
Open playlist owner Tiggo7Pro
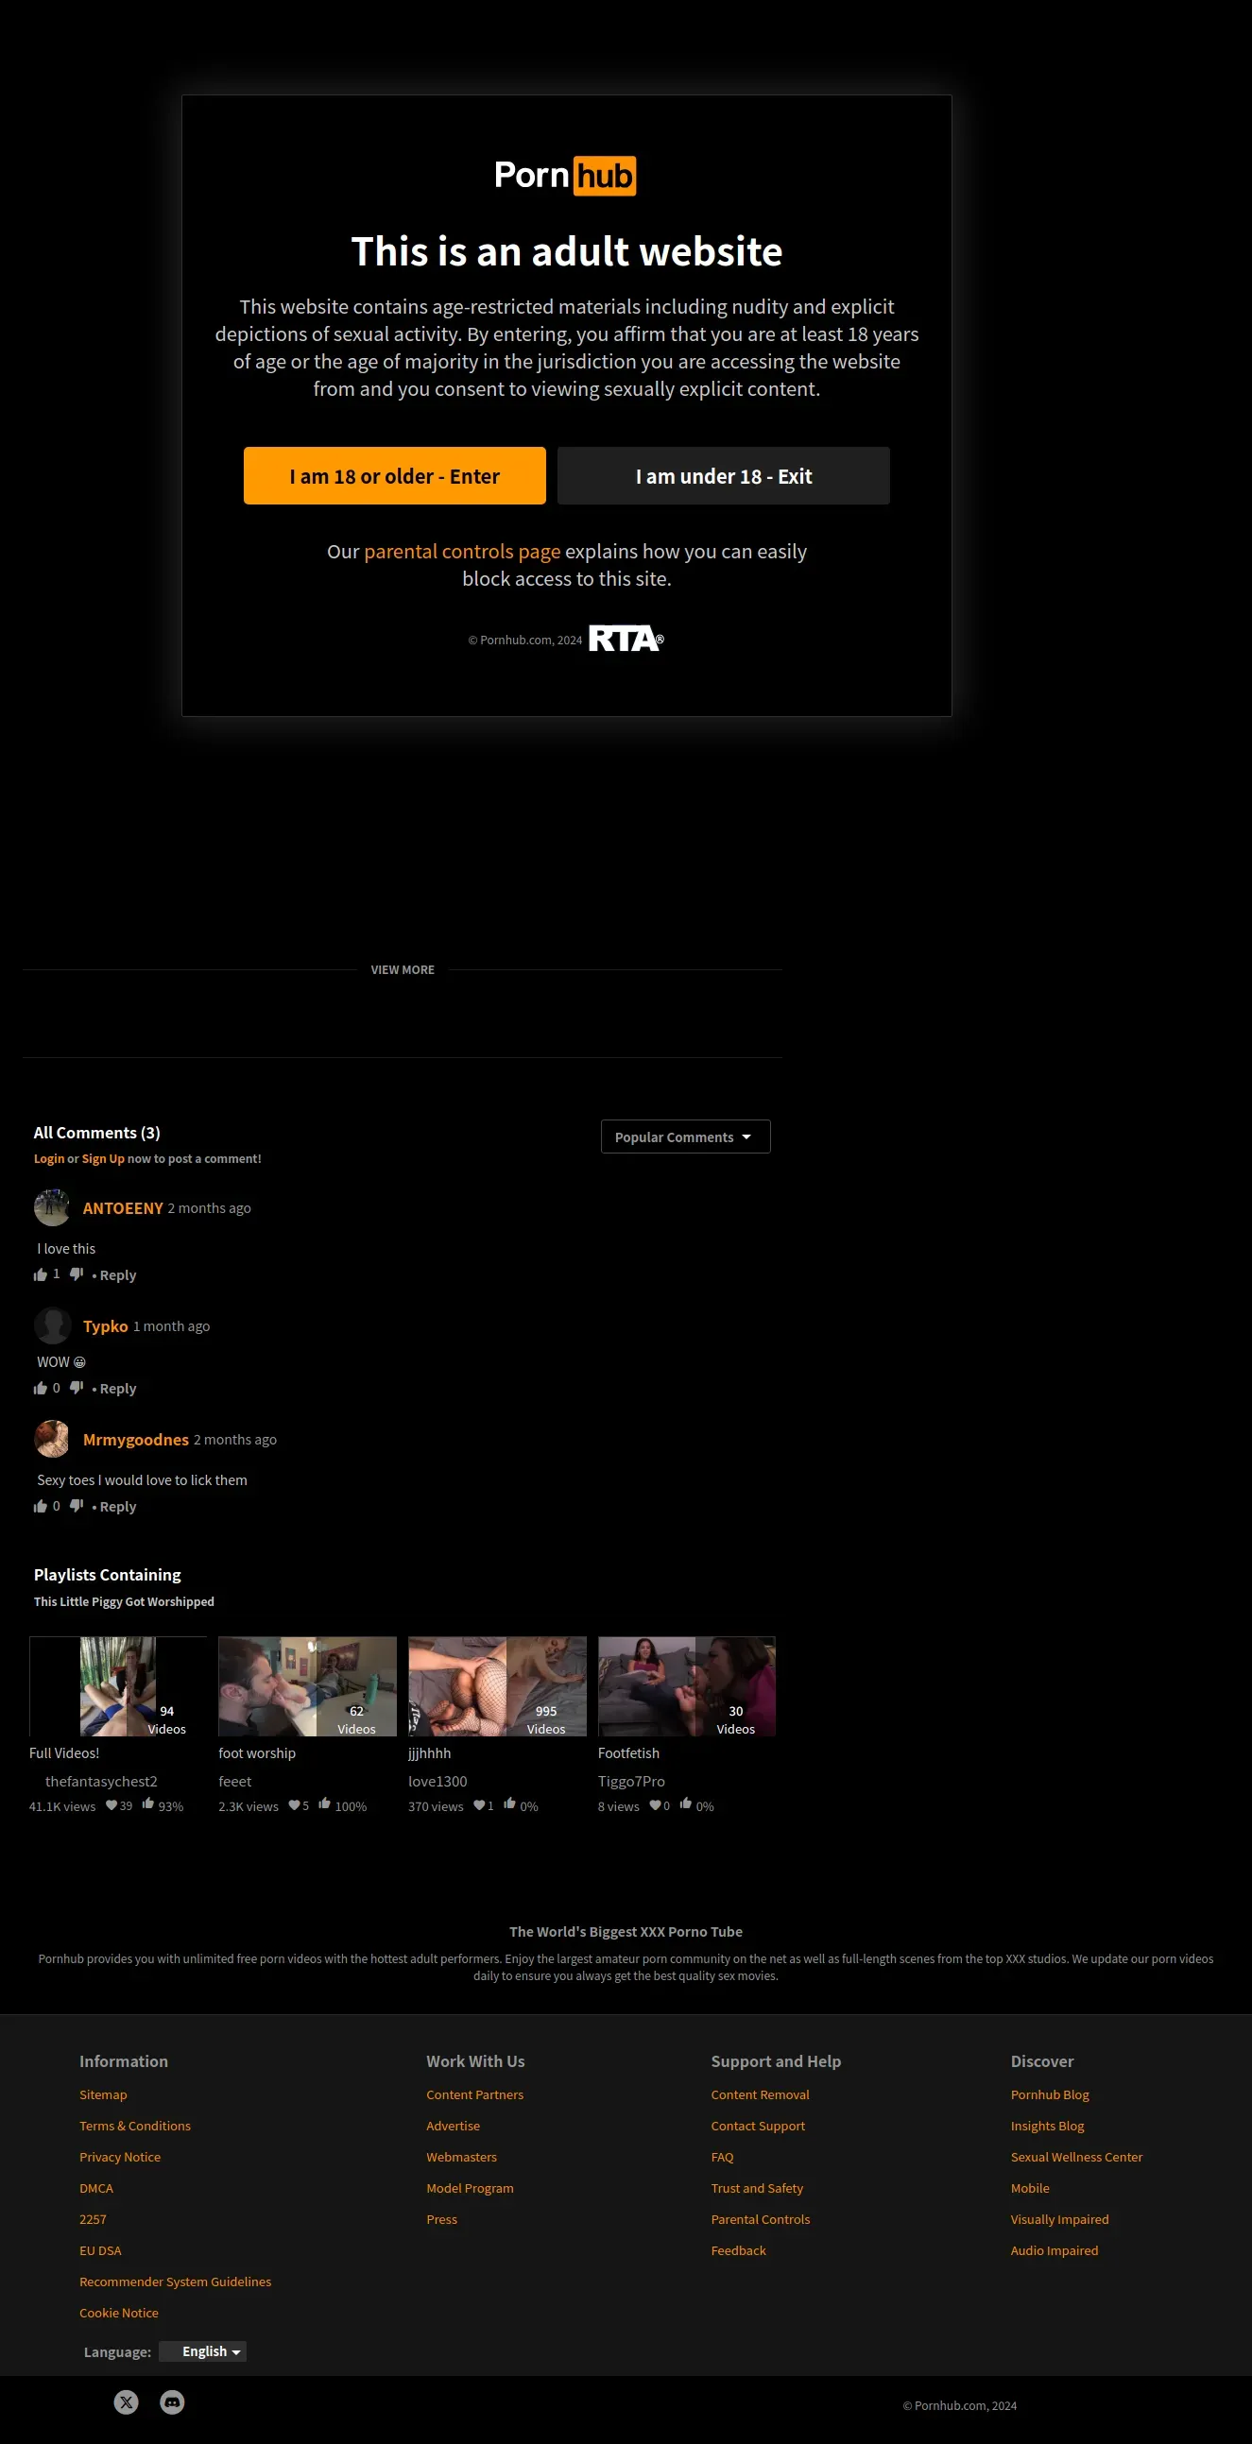coord(631,1781)
